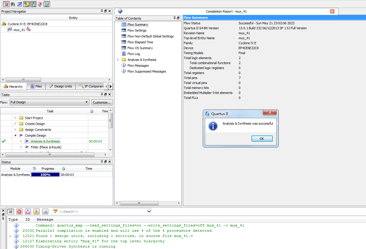Toggle the flagged messages filter

[x=45, y=212]
